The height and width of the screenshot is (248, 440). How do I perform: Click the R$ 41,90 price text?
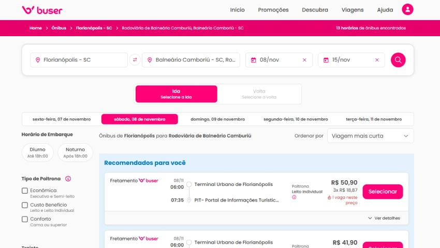345,243
